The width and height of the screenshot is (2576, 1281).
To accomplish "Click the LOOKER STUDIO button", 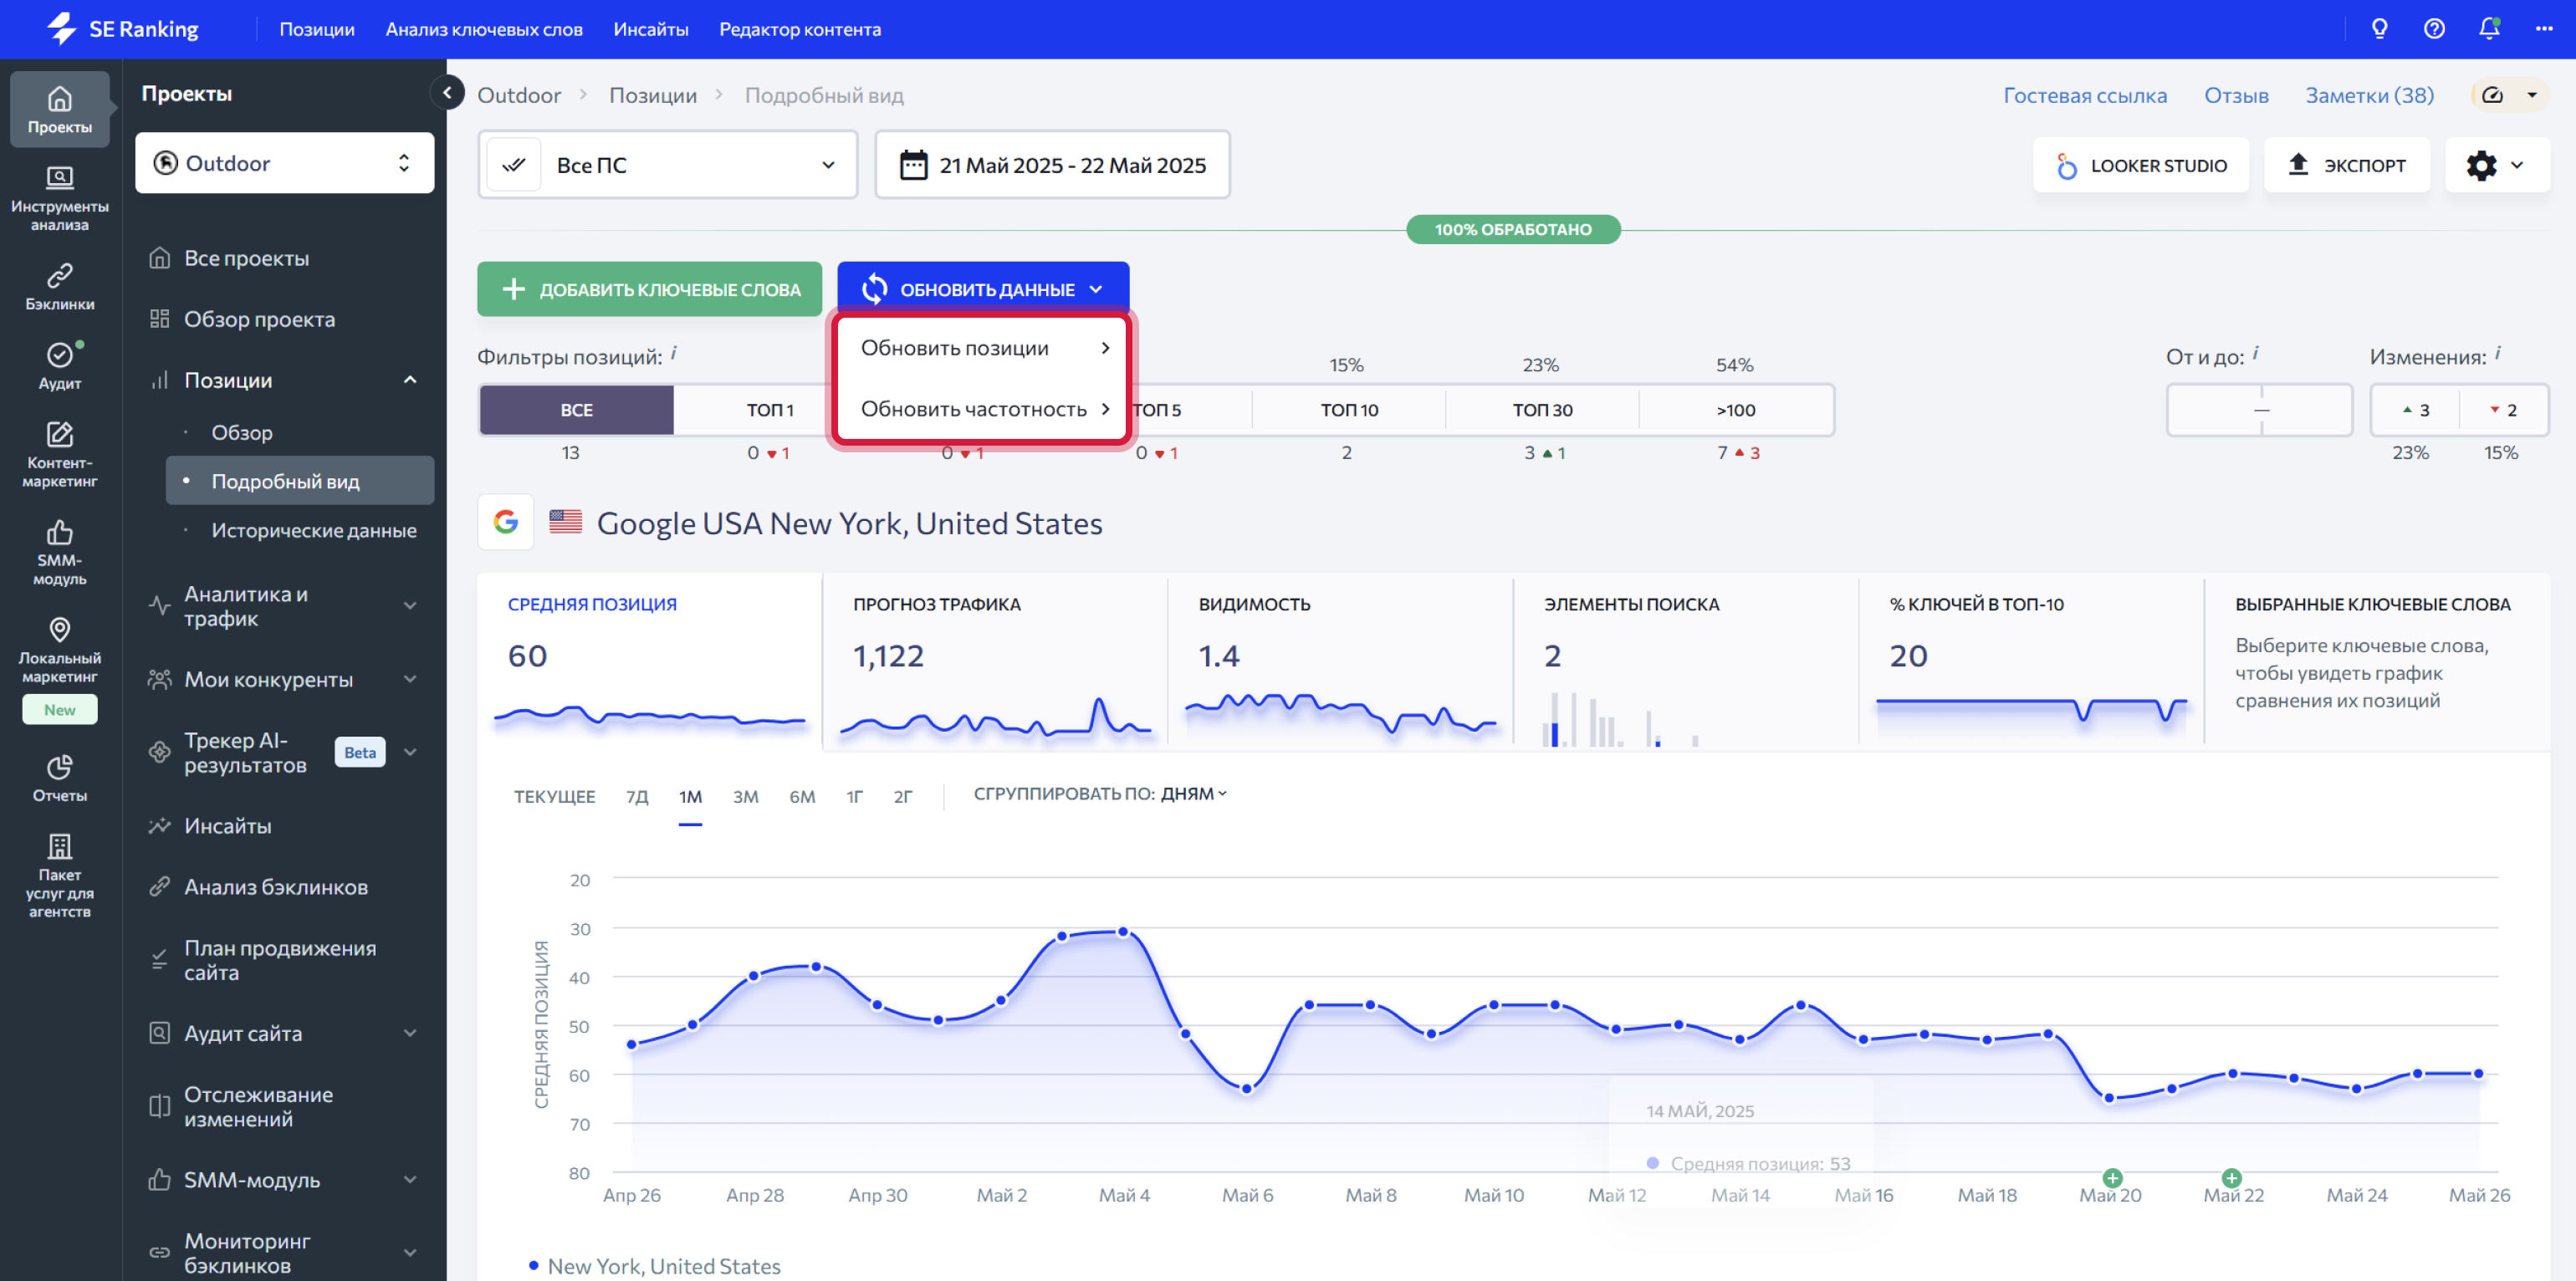I will point(2141,165).
